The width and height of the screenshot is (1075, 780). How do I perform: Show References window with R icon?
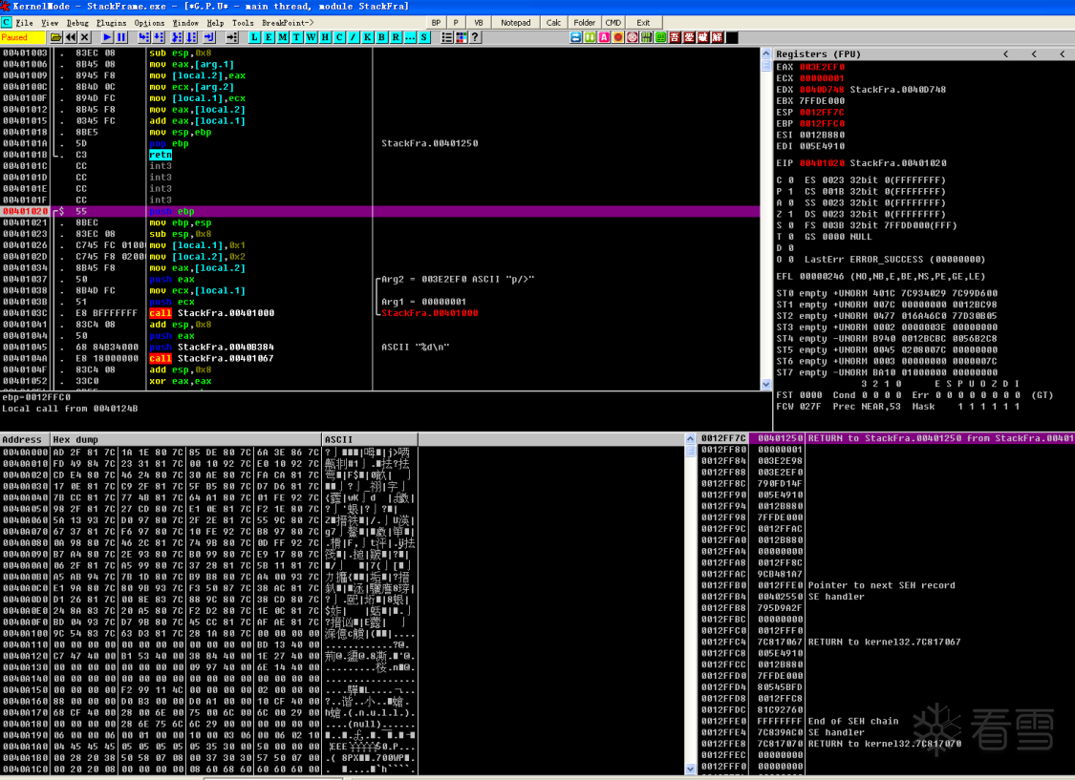point(396,37)
